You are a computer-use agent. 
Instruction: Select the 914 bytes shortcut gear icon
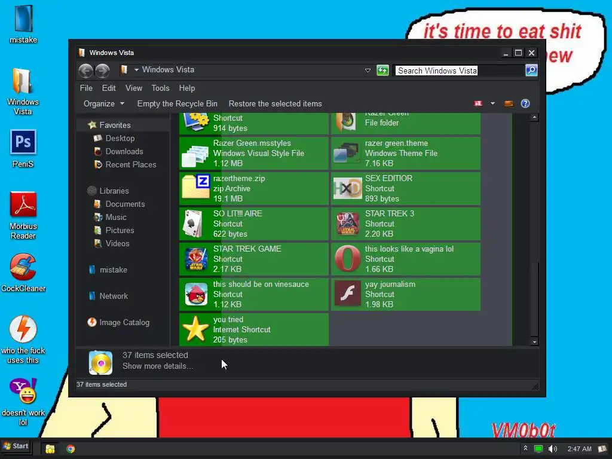pyautogui.click(x=196, y=122)
